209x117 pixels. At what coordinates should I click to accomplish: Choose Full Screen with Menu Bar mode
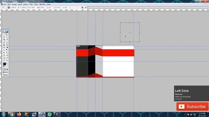[5, 72]
